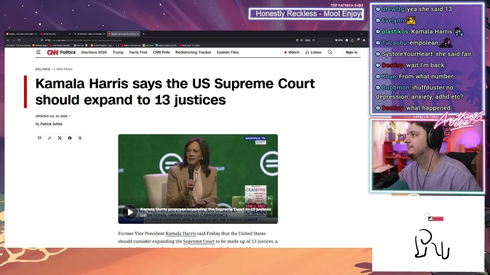
Task: Open the CNN hamburger menu
Action: [x=38, y=52]
